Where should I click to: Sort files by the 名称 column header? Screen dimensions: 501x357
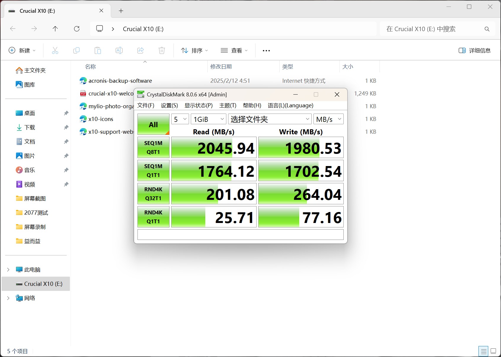click(90, 67)
